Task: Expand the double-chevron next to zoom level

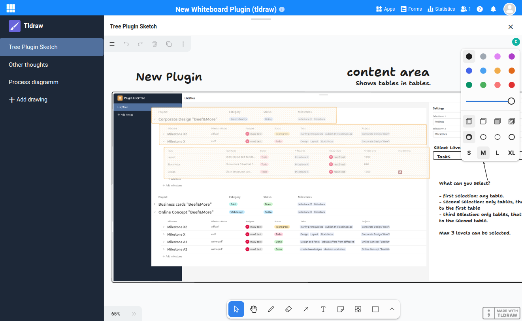Action: coord(134,314)
